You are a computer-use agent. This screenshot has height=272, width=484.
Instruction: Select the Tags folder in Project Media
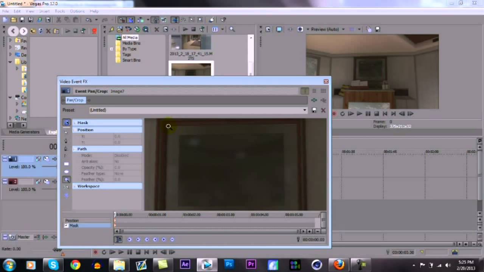(x=127, y=54)
